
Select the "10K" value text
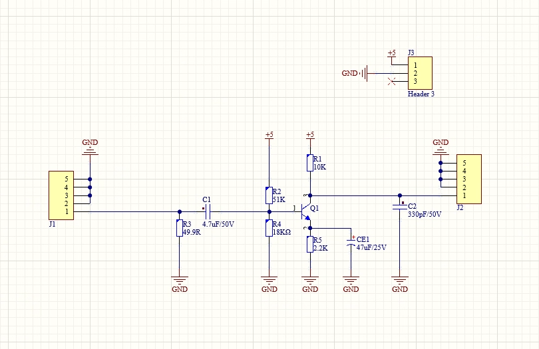coord(319,167)
